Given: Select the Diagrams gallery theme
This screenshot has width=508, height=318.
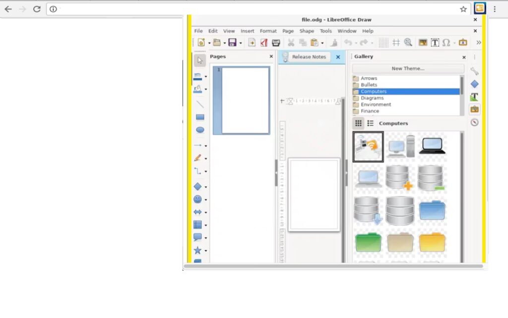Looking at the screenshot, I should click(372, 98).
